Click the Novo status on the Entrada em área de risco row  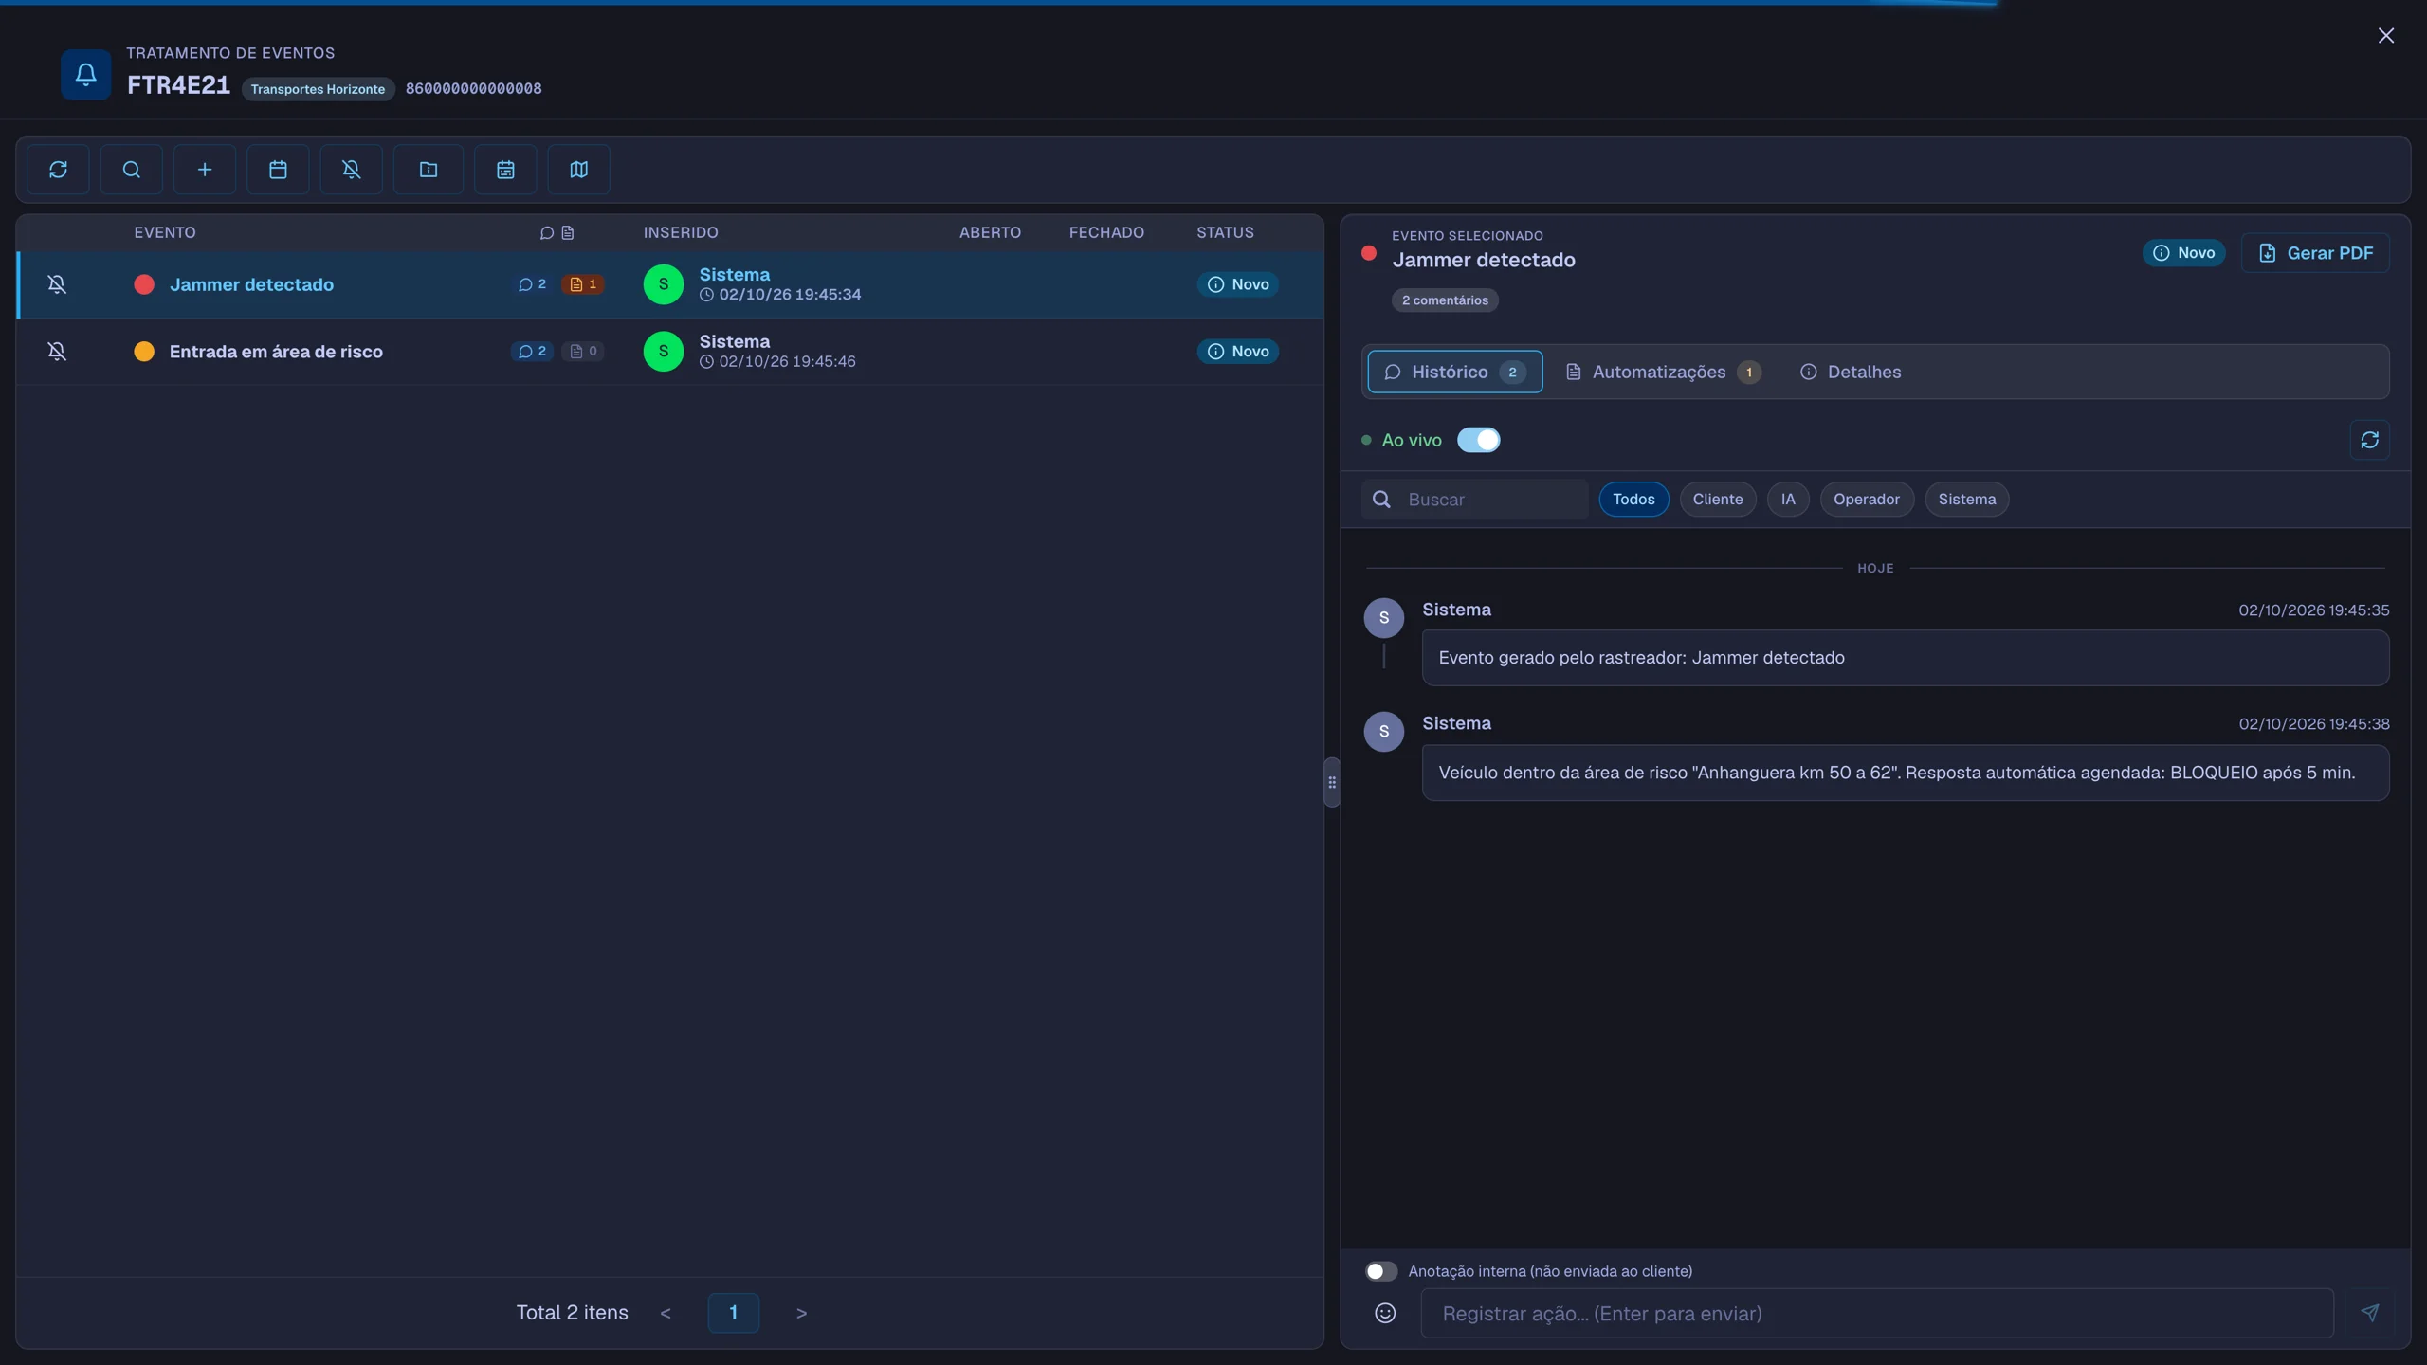(1237, 352)
